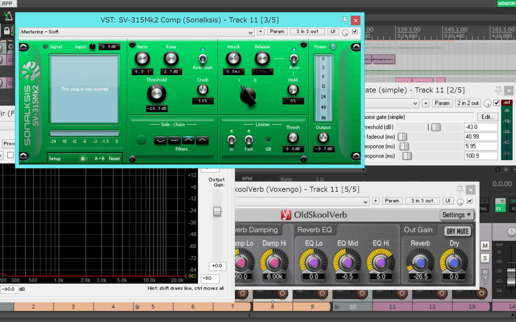Click the Damp Hi knob in OldSkoolVerb

point(274,263)
